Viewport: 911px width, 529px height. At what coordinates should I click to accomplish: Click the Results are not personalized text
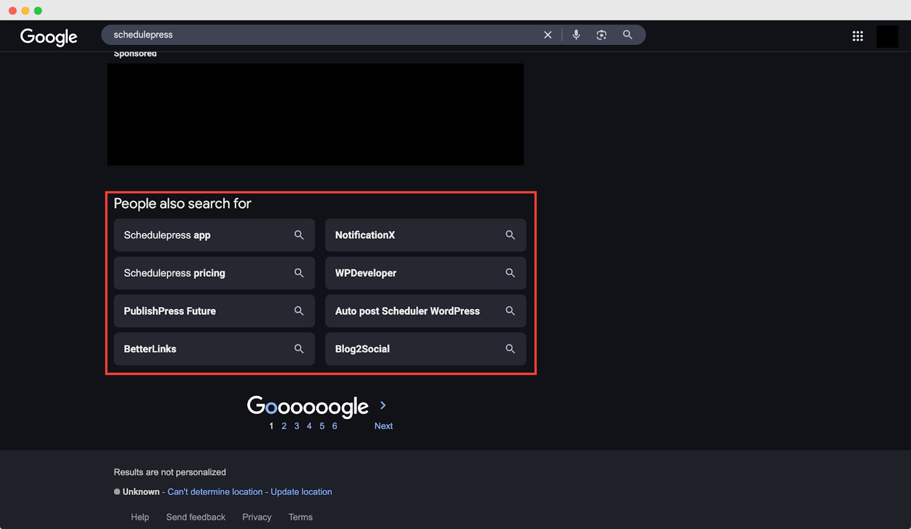170,472
